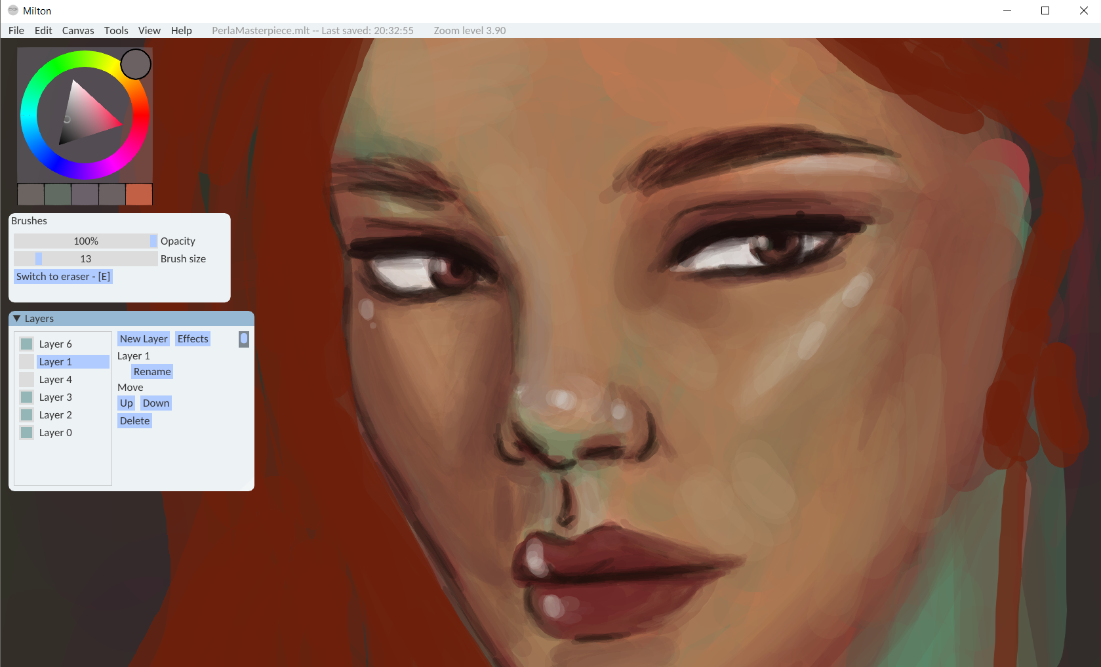Create a New Layer
This screenshot has height=667, width=1101.
point(144,338)
